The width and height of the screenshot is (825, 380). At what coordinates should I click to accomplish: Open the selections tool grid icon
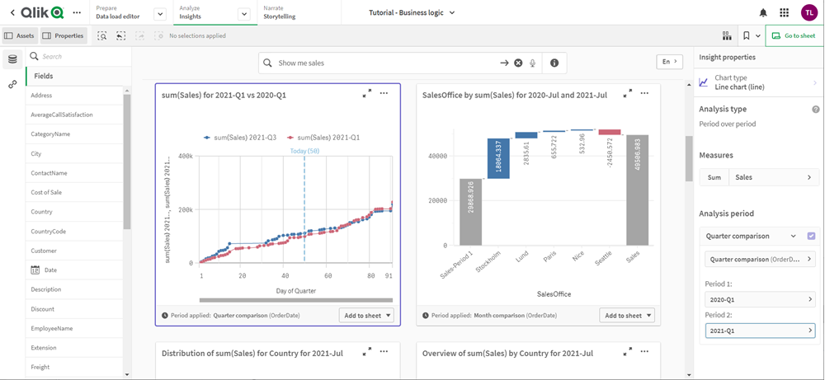point(727,36)
